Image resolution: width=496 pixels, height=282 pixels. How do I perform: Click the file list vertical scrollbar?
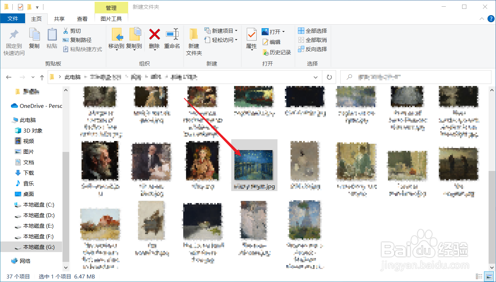click(492, 217)
